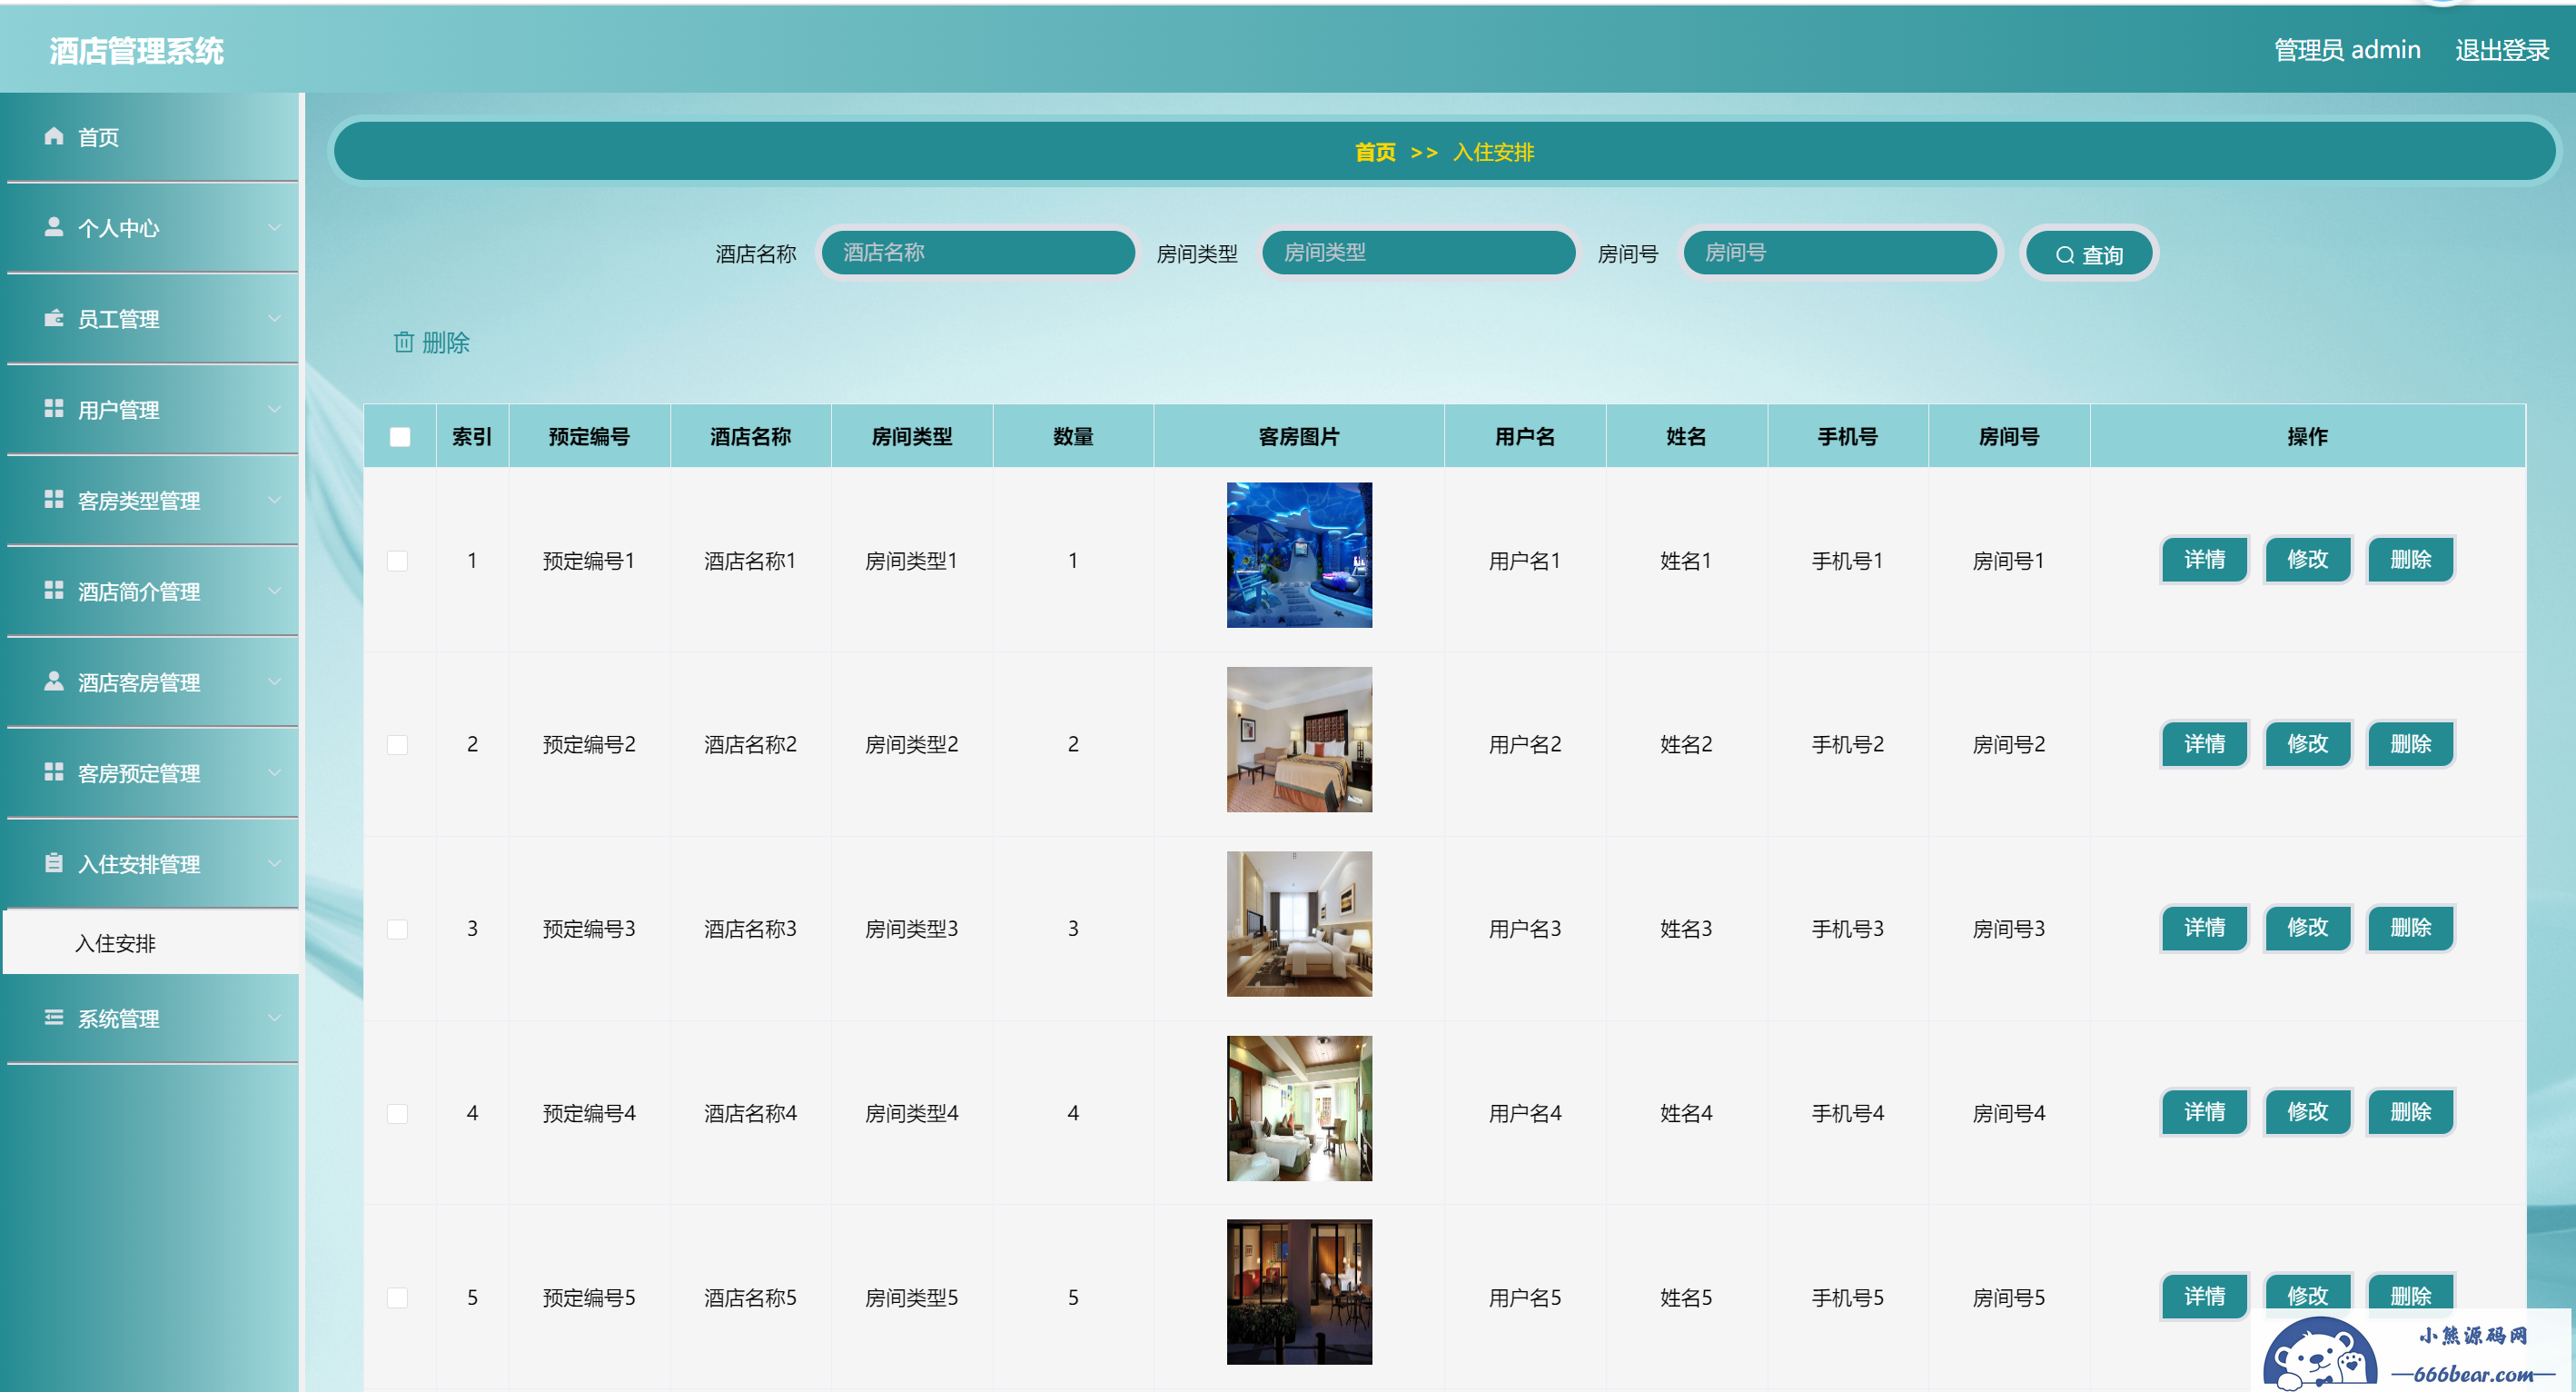2576x1392 pixels.
Task: Open the blue underwater room image in row 1
Action: point(1299,555)
